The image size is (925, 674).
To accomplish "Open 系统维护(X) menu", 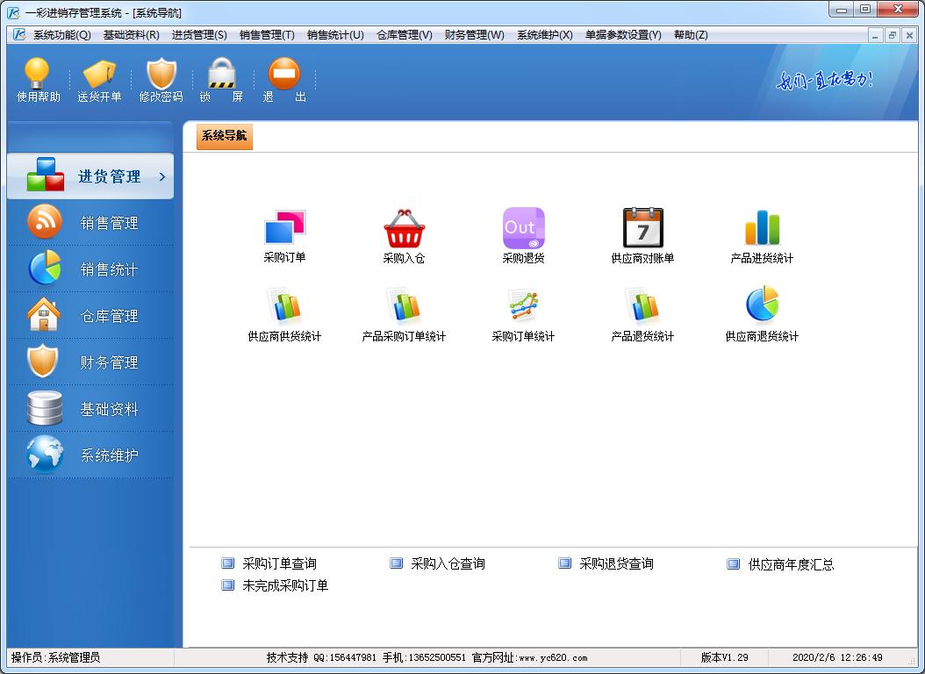I will [x=544, y=35].
